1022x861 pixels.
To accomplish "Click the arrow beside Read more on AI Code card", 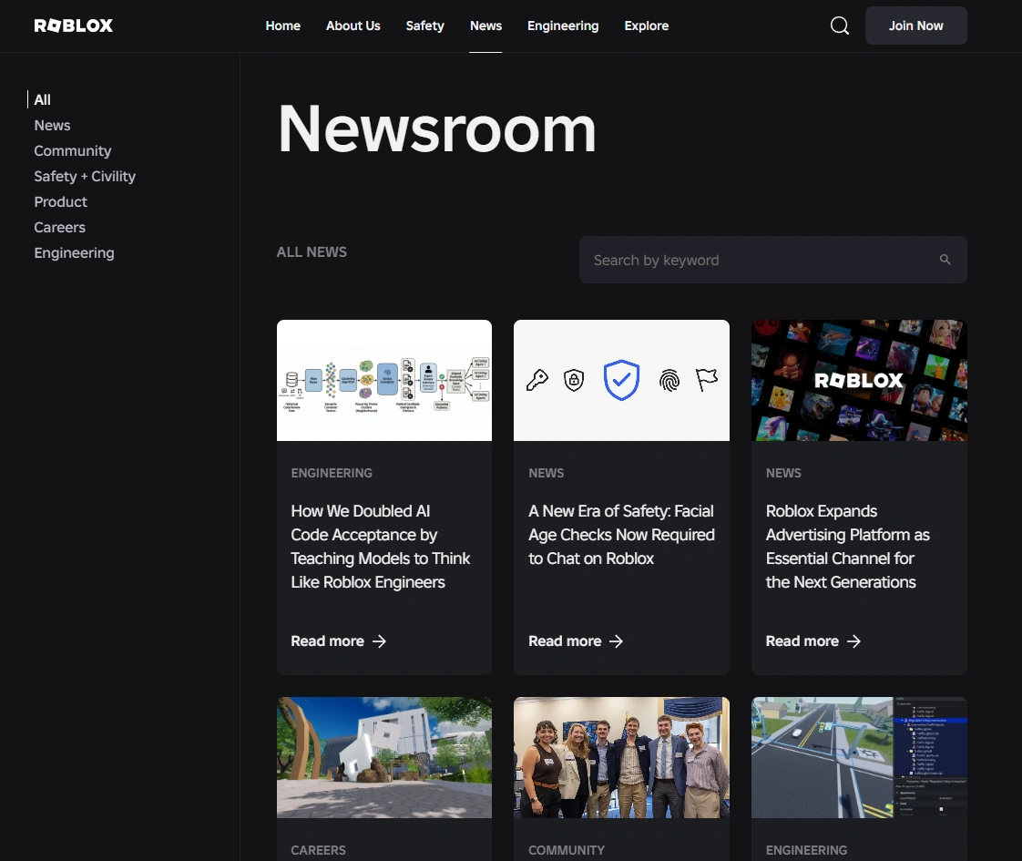I will coord(379,641).
